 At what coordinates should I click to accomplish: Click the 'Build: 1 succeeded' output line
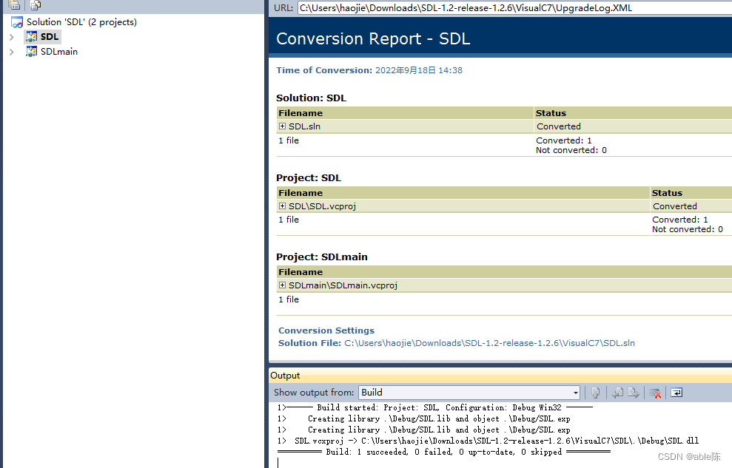(x=444, y=452)
